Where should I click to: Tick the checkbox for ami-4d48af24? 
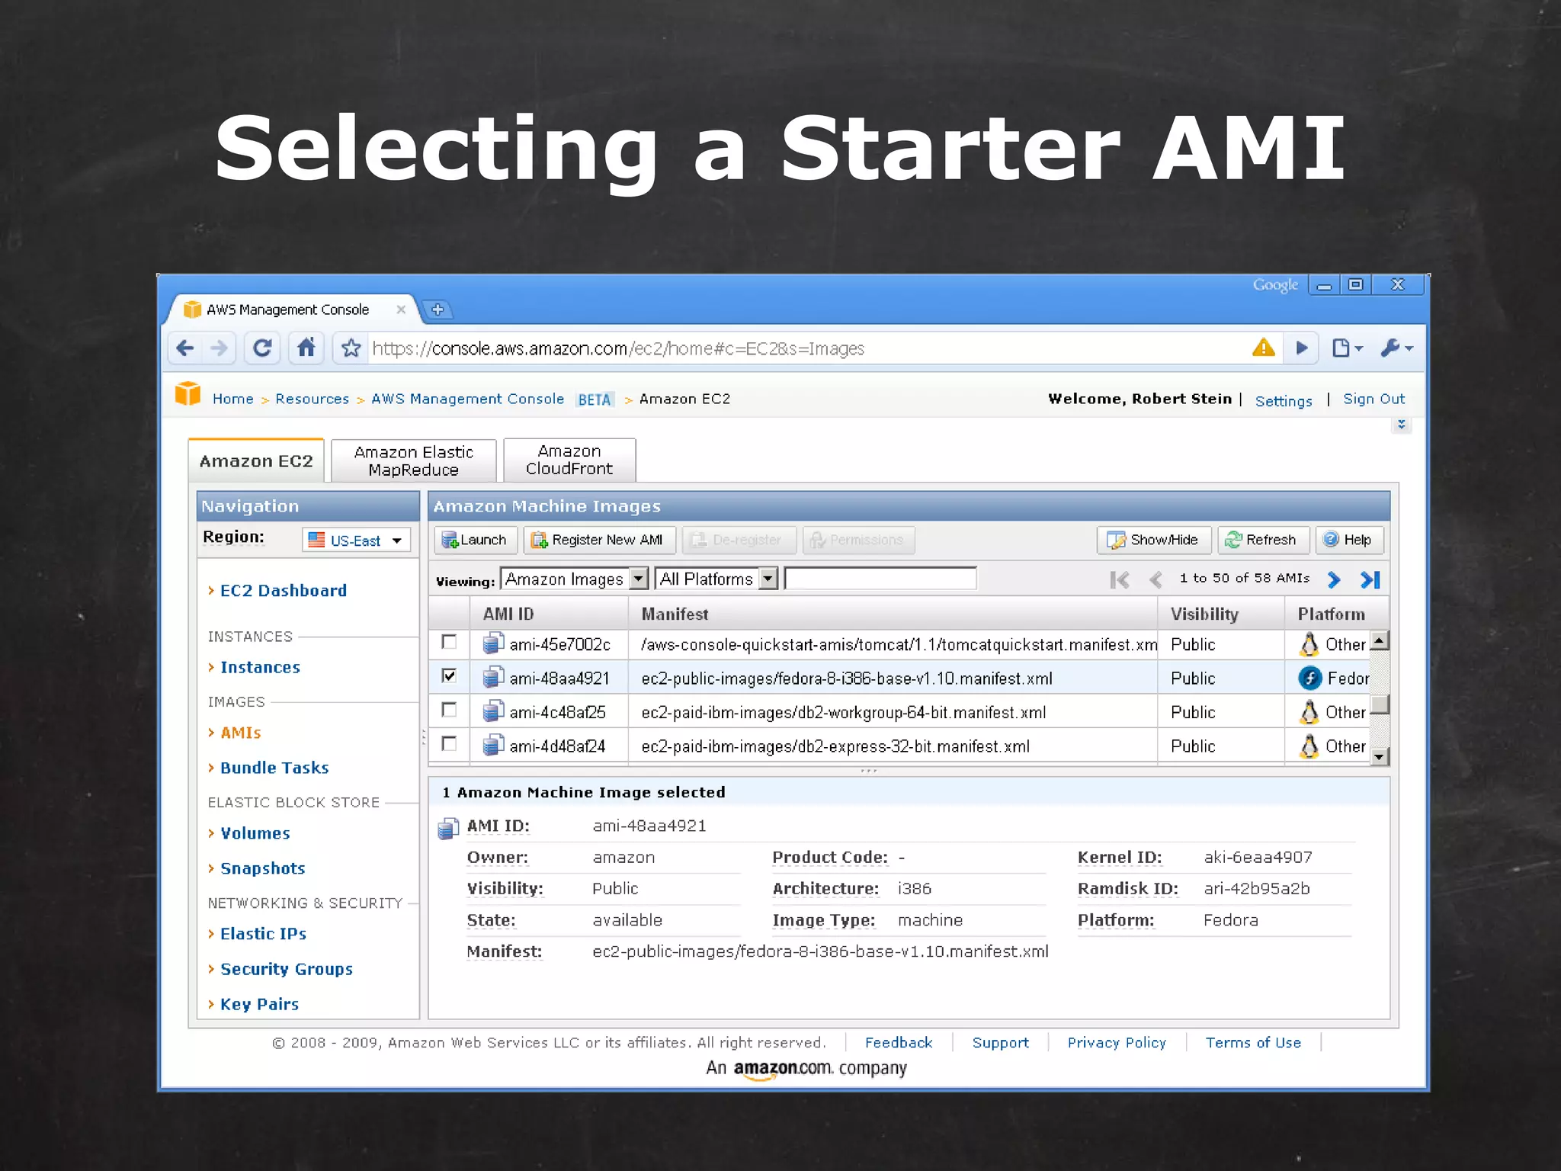449,743
